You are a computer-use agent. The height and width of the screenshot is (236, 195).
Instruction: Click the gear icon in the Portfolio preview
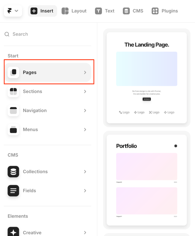coord(176,146)
